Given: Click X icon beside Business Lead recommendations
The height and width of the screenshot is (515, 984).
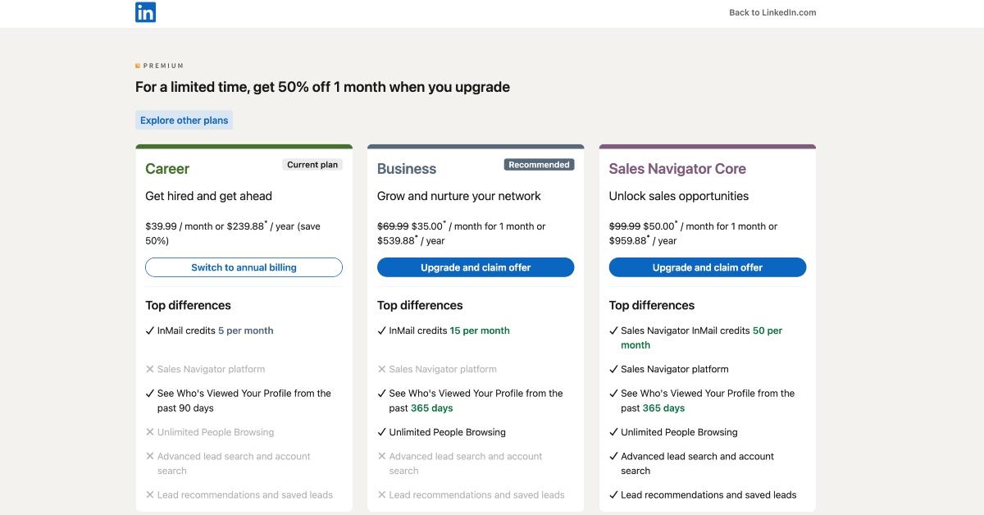Looking at the screenshot, I should click(x=382, y=494).
